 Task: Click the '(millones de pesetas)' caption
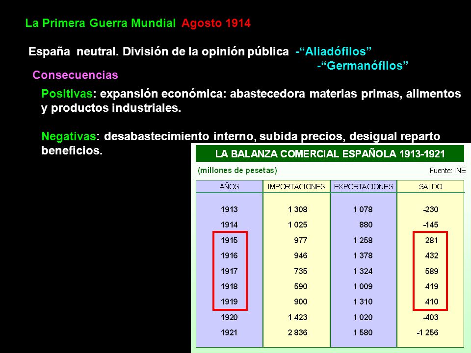[x=237, y=171]
